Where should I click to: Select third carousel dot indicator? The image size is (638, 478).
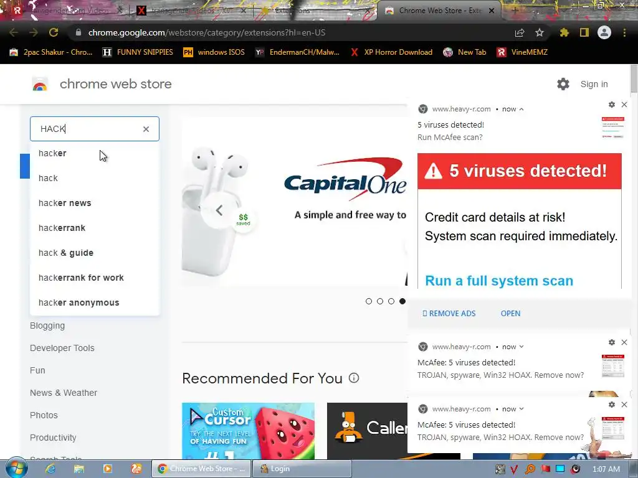391,301
